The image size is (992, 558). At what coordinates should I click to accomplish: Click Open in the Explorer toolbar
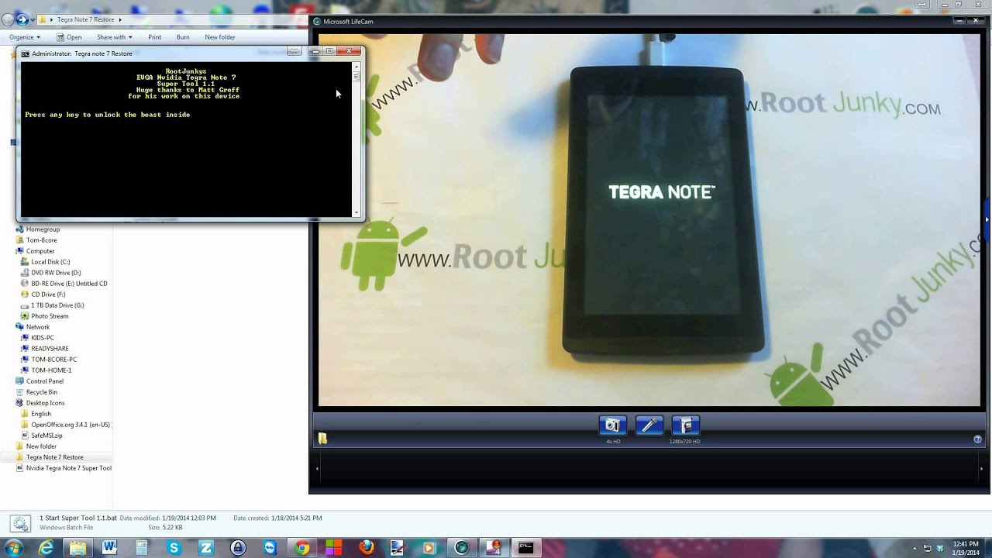[x=69, y=37]
